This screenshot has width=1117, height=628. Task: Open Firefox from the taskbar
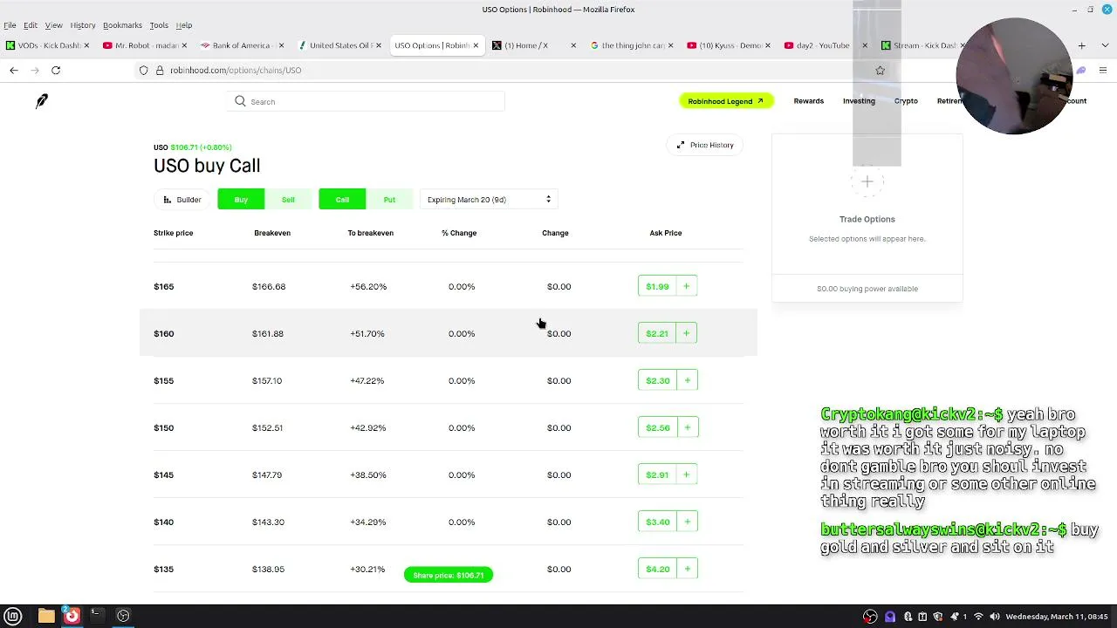(x=72, y=616)
